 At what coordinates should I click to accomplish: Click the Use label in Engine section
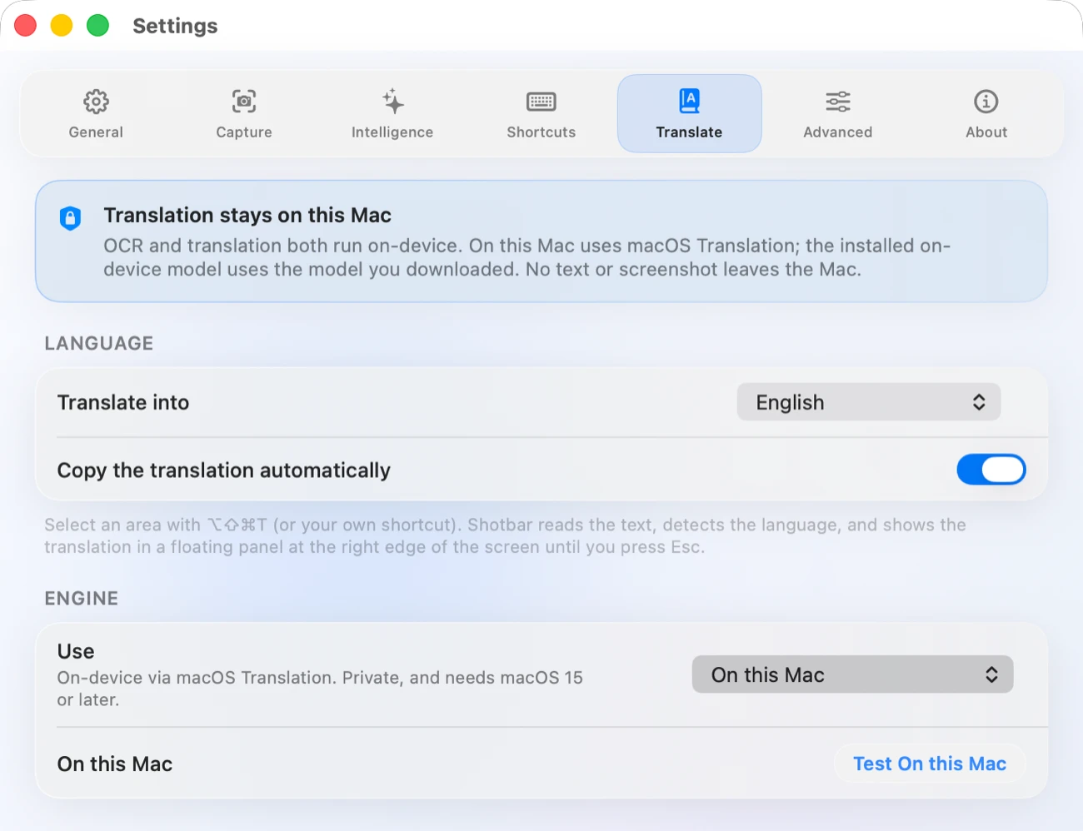[76, 651]
